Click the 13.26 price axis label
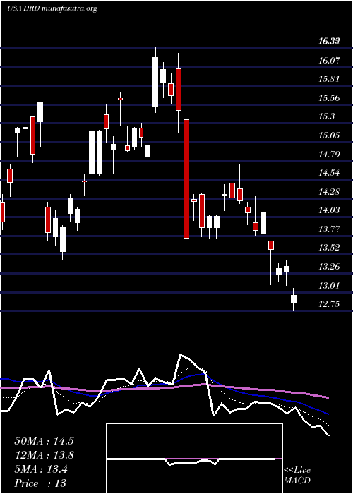 tap(330, 267)
